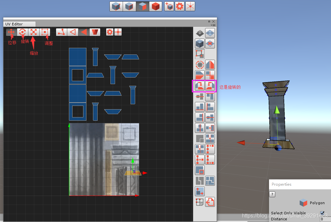This screenshot has height=222, width=331.
Task: Click the circular arrows around square icon
Action: tap(199, 65)
